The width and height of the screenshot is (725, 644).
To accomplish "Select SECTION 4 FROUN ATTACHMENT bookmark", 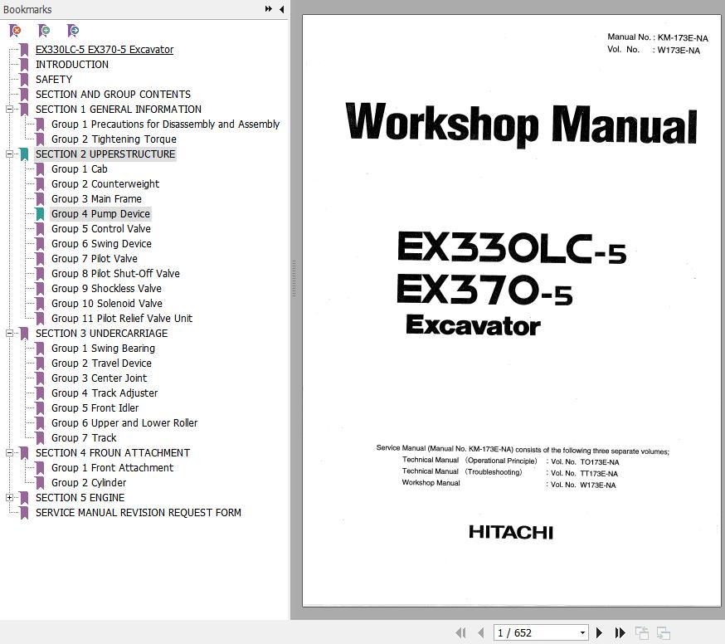I will pyautogui.click(x=113, y=452).
